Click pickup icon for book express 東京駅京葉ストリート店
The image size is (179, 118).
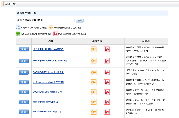pyautogui.click(x=107, y=61)
